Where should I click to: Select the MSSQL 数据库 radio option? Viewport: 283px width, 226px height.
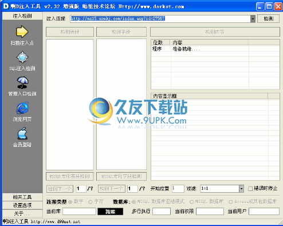191,202
